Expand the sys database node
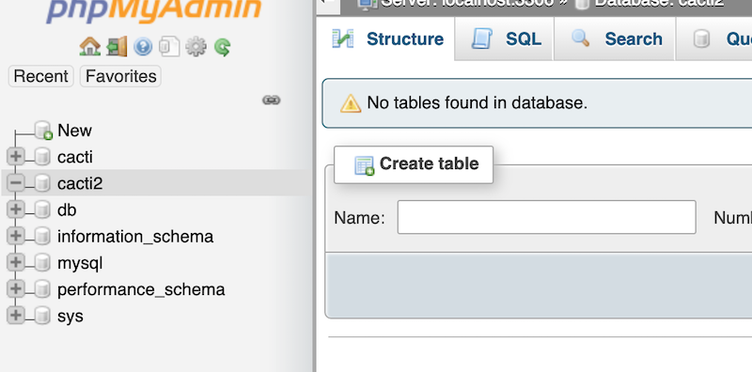Screen dimensions: 752x372 pos(16,316)
